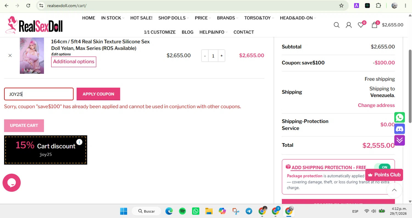Open the purple A browser extension
This screenshot has height=218, width=412.
357,5
